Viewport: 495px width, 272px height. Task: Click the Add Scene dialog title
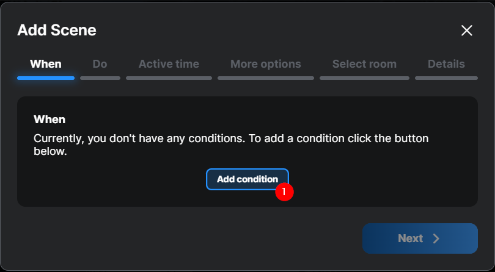(x=57, y=30)
